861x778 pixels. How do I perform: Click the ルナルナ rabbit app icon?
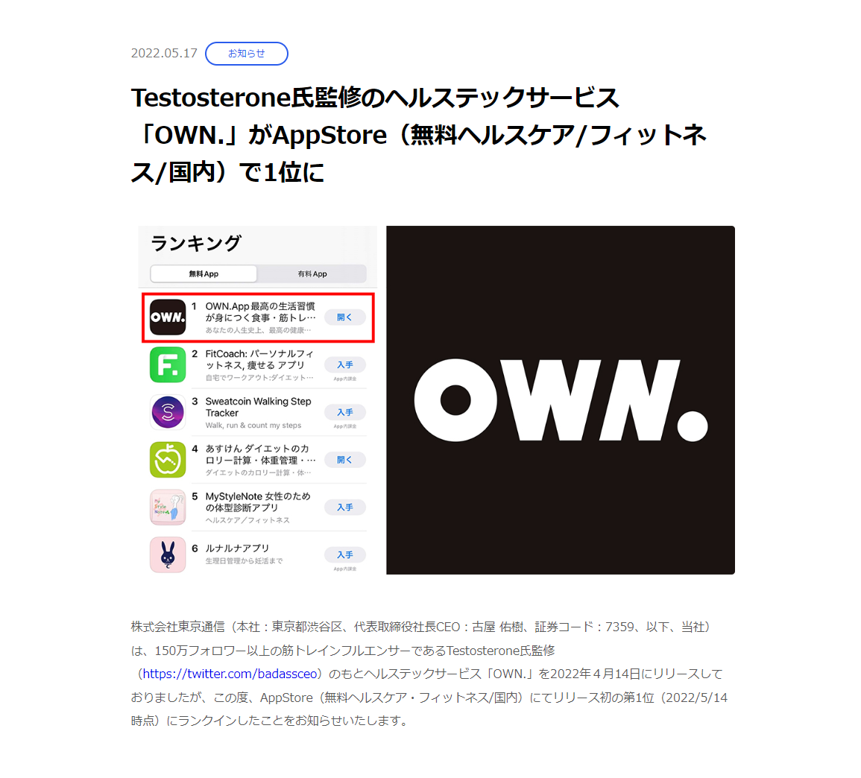click(x=168, y=555)
